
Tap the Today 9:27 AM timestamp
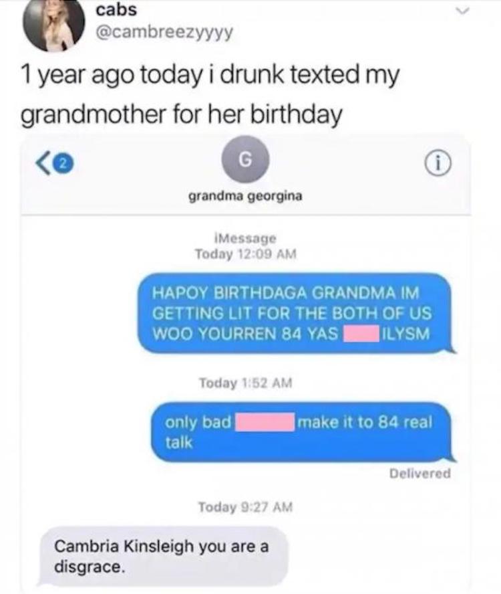(246, 507)
